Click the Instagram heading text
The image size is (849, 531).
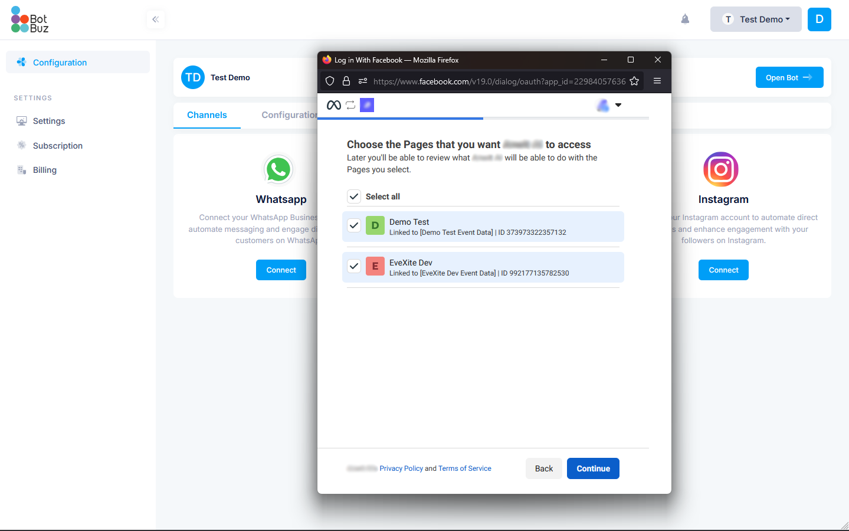(723, 199)
